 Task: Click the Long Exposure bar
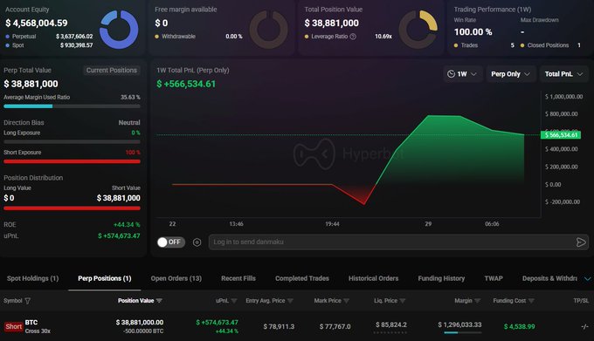[x=72, y=142]
